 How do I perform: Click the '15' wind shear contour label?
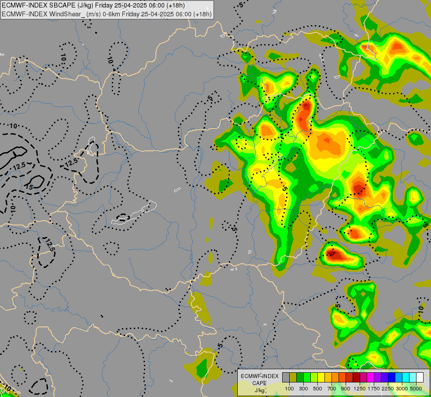coord(29,187)
